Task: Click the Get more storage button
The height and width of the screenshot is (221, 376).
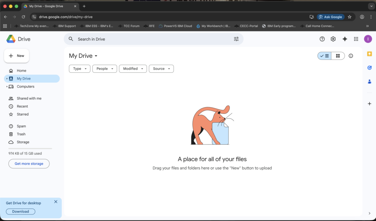Action: pyautogui.click(x=29, y=164)
